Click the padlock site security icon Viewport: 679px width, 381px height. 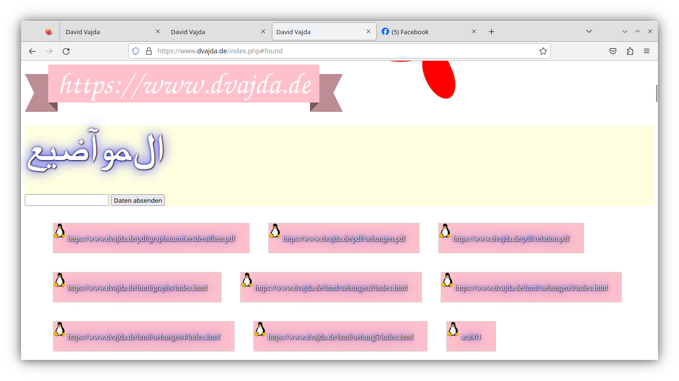click(148, 51)
